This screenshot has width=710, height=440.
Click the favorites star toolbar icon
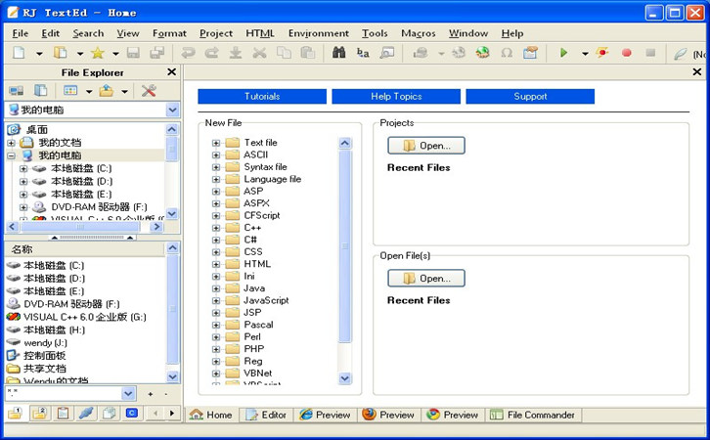(x=97, y=53)
